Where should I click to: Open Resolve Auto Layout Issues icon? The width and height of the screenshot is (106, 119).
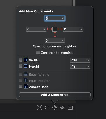[62, 108]
